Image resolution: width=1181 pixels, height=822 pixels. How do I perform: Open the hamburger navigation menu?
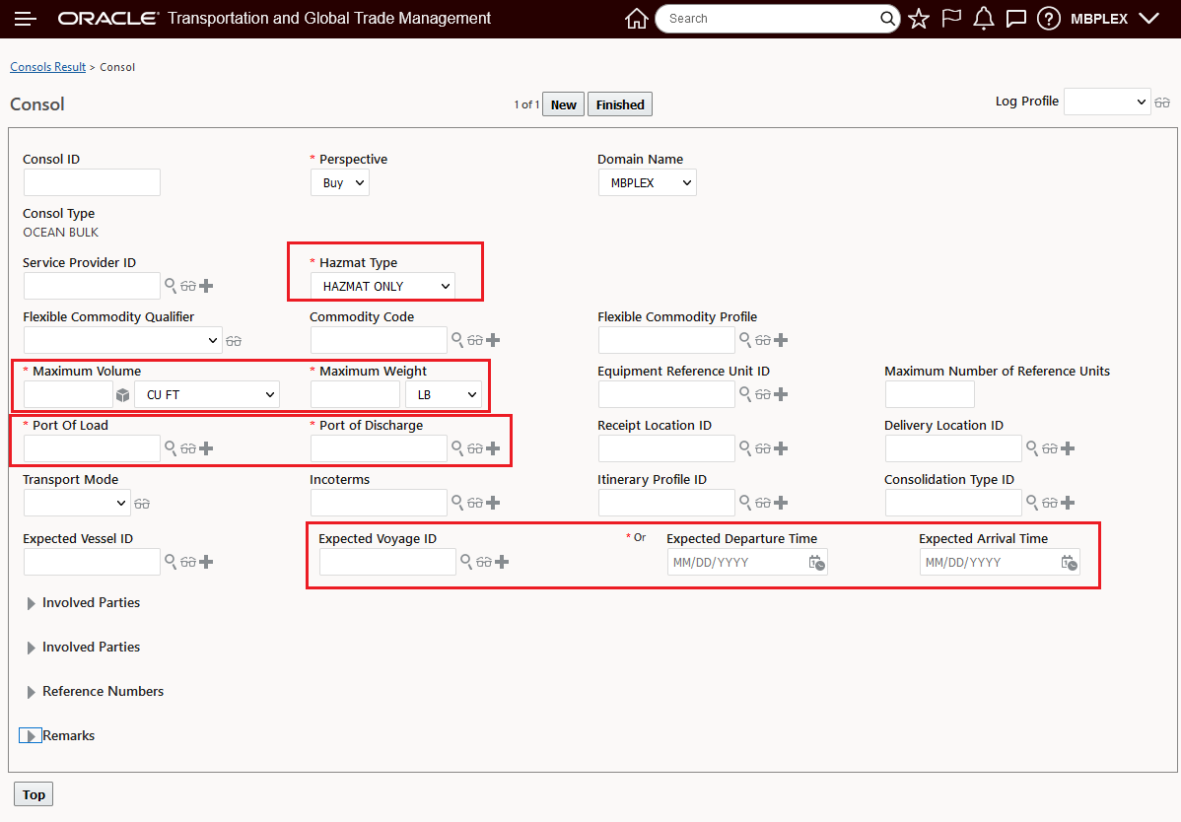26,19
